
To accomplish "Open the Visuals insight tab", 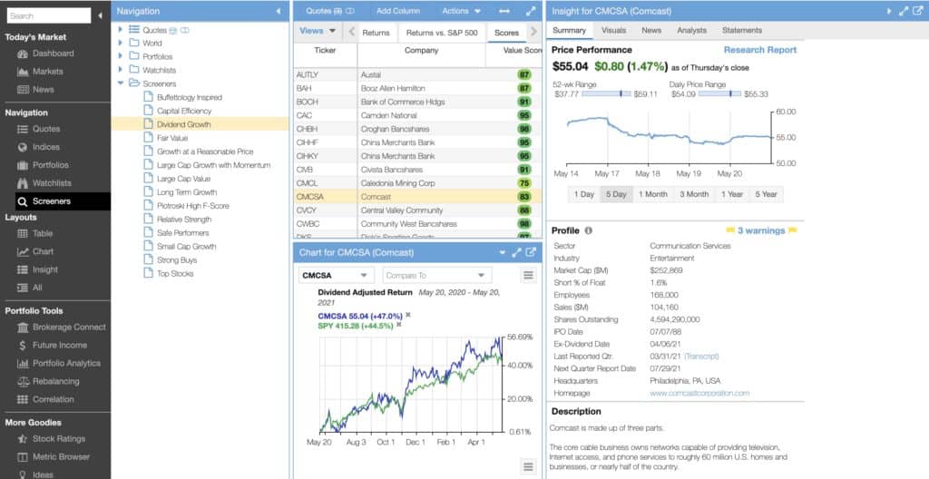I will 613,30.
